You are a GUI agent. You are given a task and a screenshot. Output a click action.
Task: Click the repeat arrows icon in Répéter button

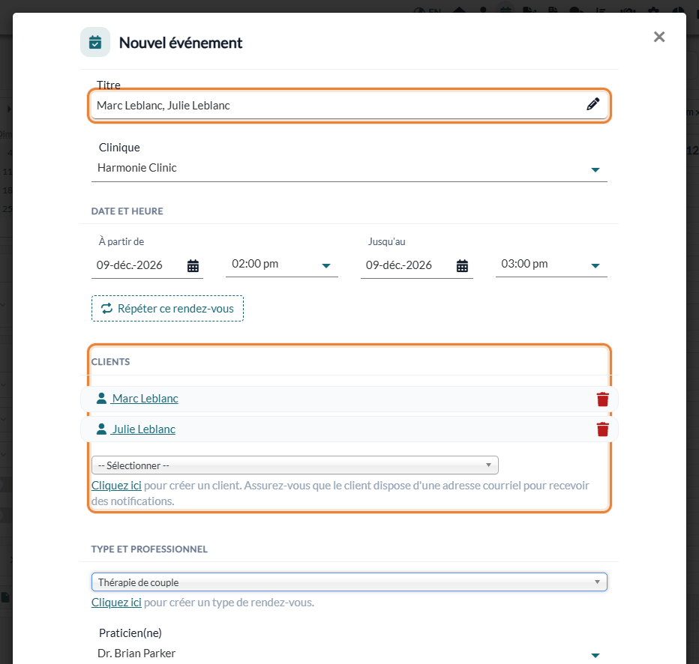[x=106, y=308]
